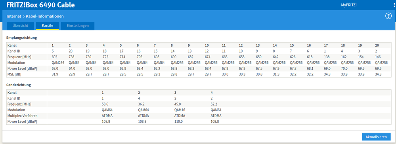Select the Kanäle tab

click(x=48, y=26)
